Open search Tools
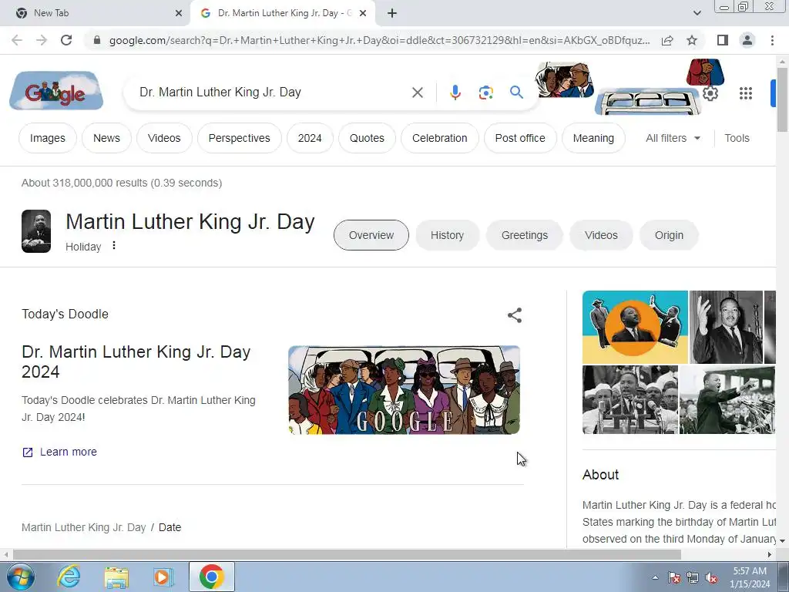 pos(737,138)
